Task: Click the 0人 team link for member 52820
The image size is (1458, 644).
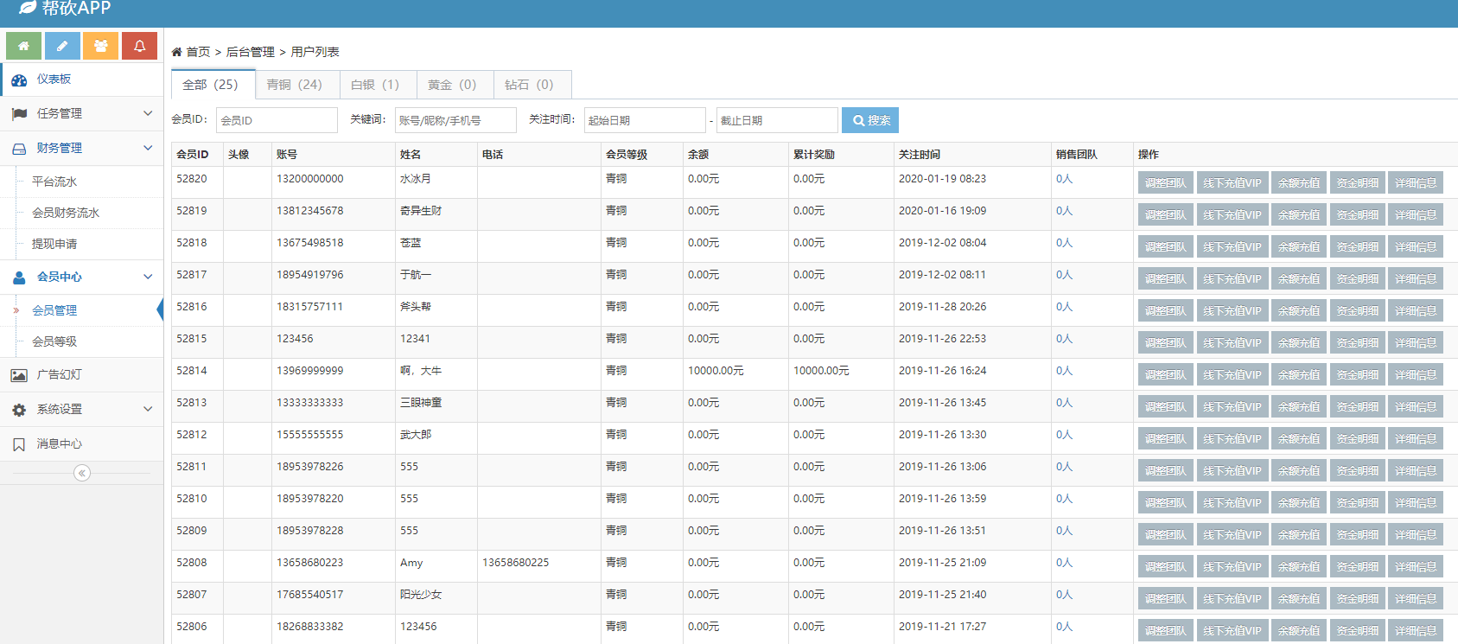Action: pyautogui.click(x=1064, y=179)
